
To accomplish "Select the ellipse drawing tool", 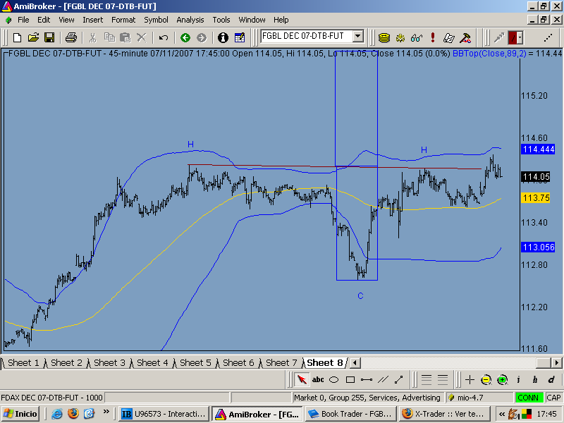I will [x=334, y=379].
